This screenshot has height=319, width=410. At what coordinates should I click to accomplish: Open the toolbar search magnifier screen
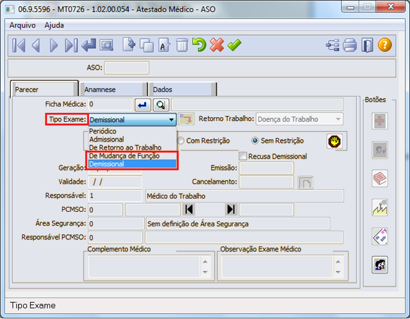click(106, 45)
